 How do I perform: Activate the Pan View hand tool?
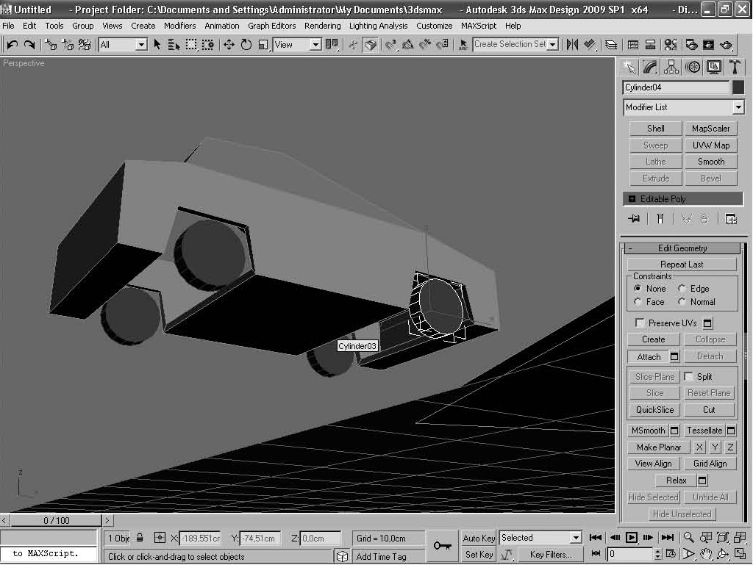point(706,554)
